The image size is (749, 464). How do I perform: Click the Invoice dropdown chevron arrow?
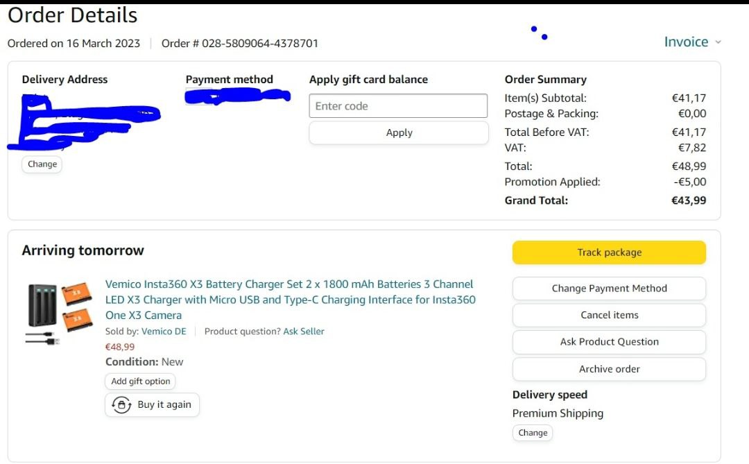click(718, 42)
